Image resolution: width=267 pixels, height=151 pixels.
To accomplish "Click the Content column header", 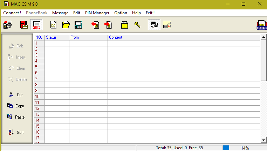I will click(184, 37).
